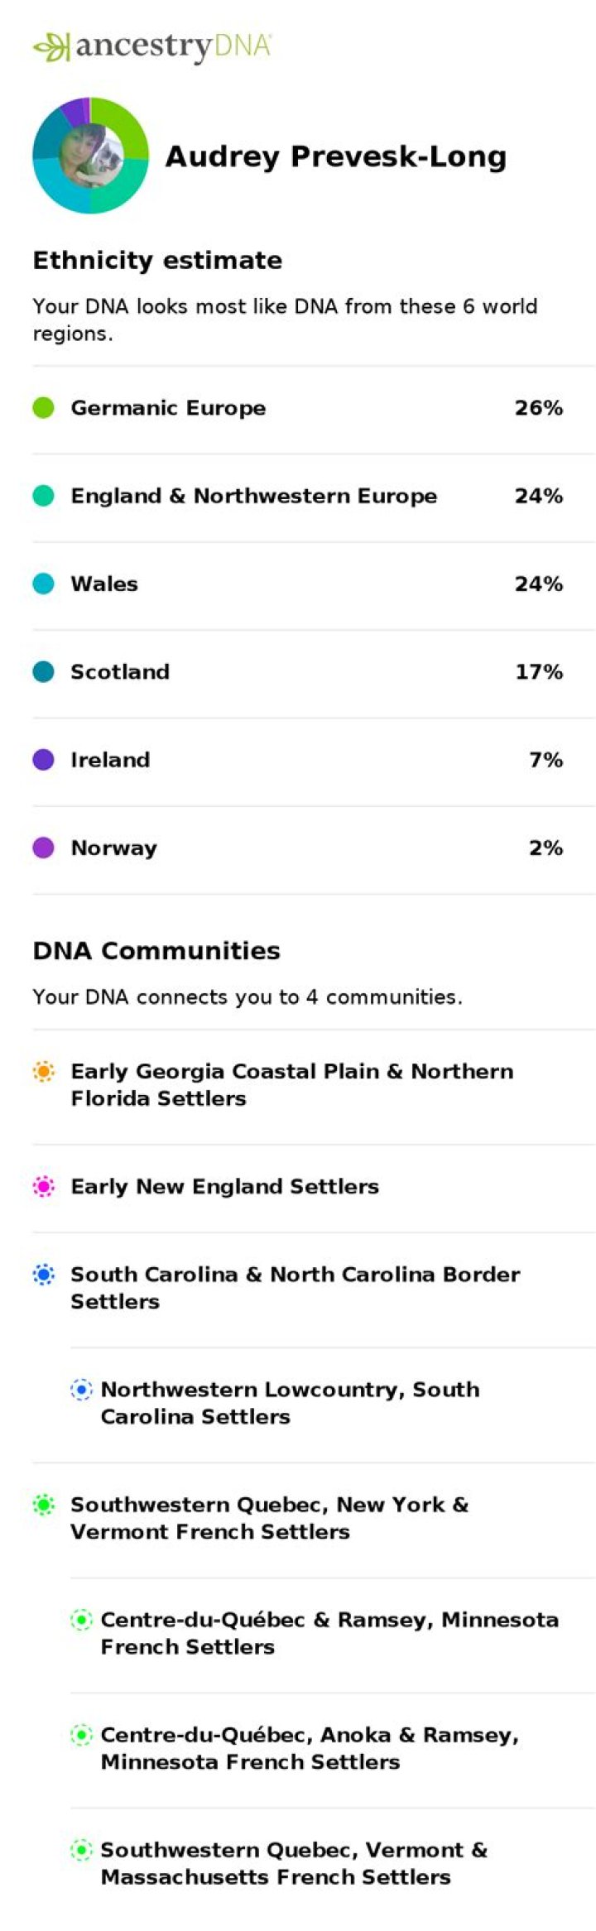Click green Southwestern Quebec French Settlers icon
The image size is (596, 1931).
click(43, 1505)
